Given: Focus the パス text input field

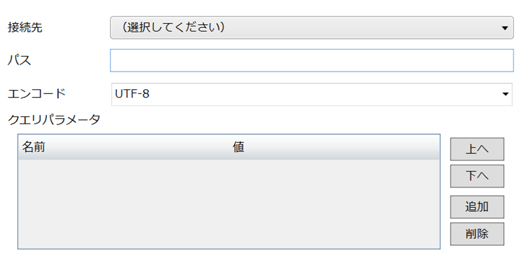Looking at the screenshot, I should 312,60.
